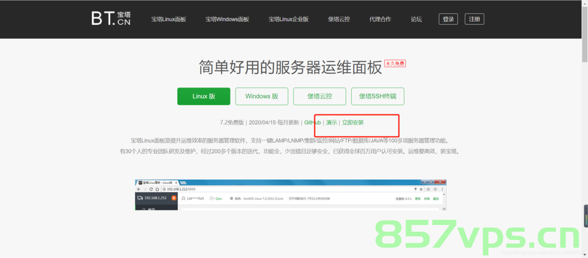Open the panel demo screenshot thumbnail

[290, 195]
